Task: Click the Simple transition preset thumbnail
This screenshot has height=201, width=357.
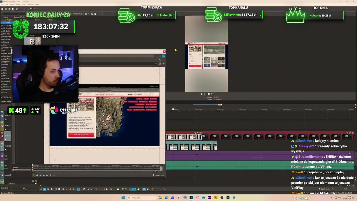Action: pos(32,41)
